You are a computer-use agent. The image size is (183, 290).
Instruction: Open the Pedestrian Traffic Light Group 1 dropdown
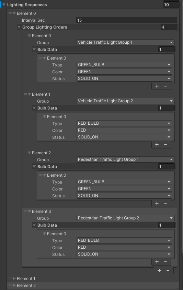click(126, 159)
